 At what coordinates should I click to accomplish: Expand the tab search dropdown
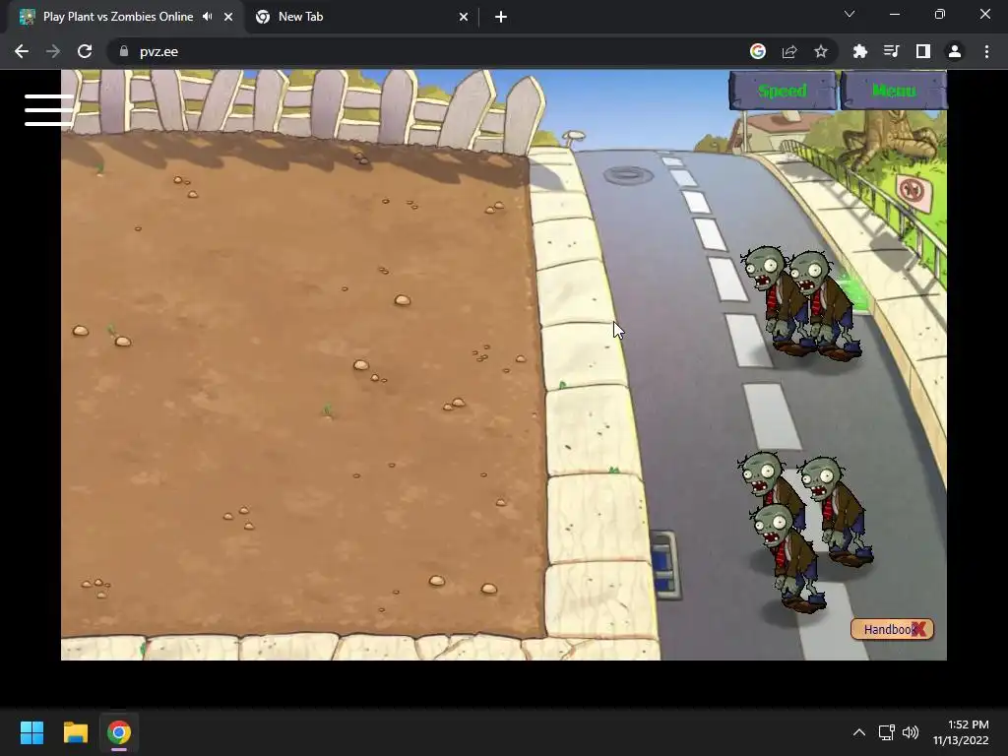pos(850,14)
